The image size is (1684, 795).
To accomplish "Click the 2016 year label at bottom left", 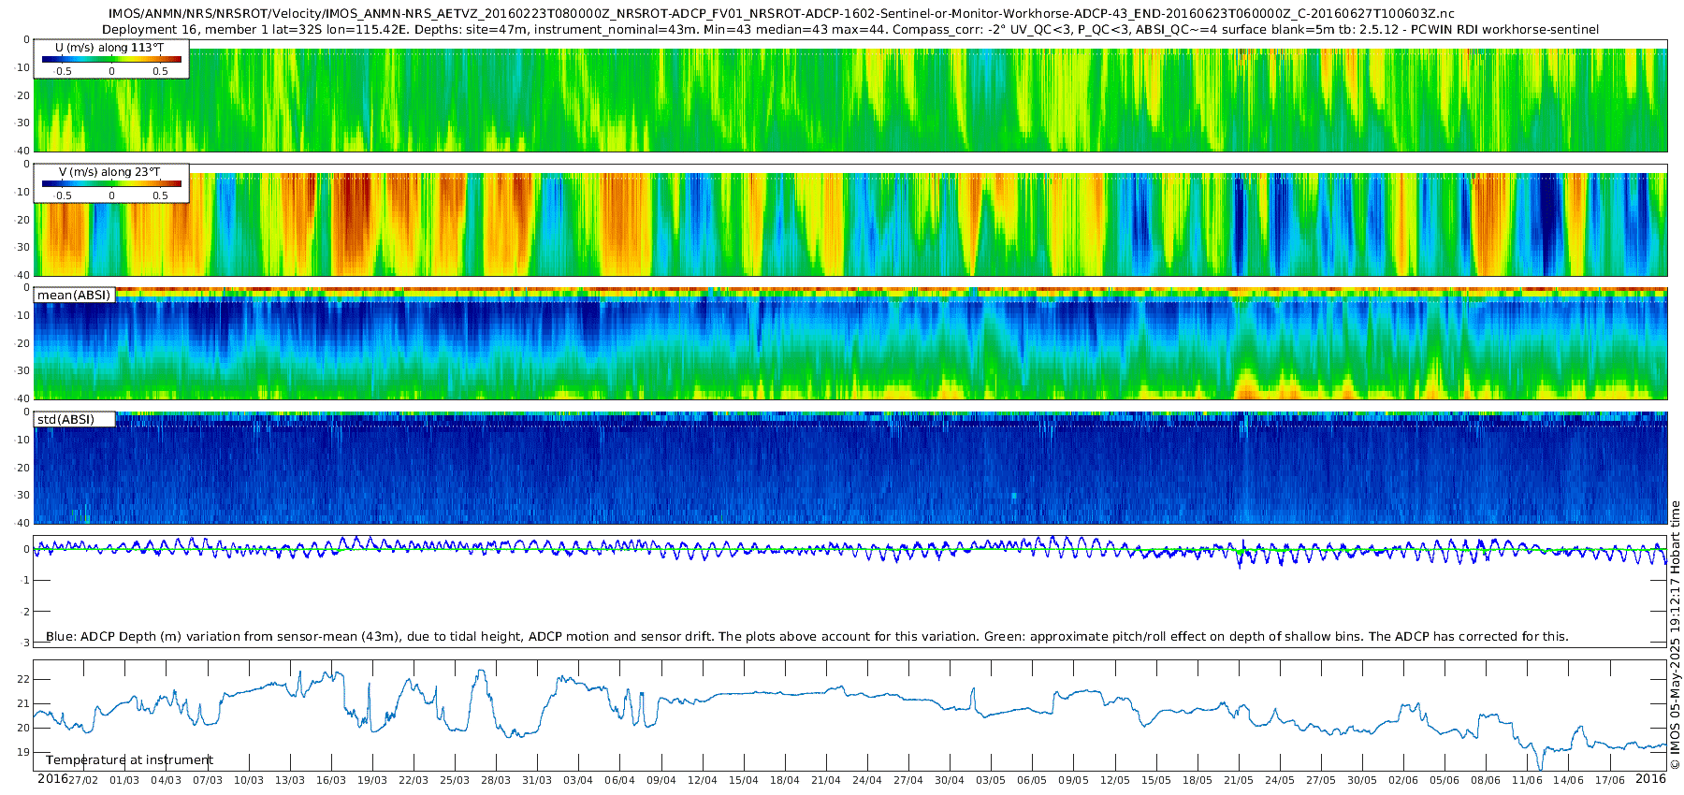I will pyautogui.click(x=52, y=779).
